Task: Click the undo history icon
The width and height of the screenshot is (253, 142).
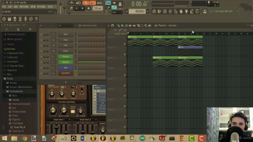Action: coord(4,19)
